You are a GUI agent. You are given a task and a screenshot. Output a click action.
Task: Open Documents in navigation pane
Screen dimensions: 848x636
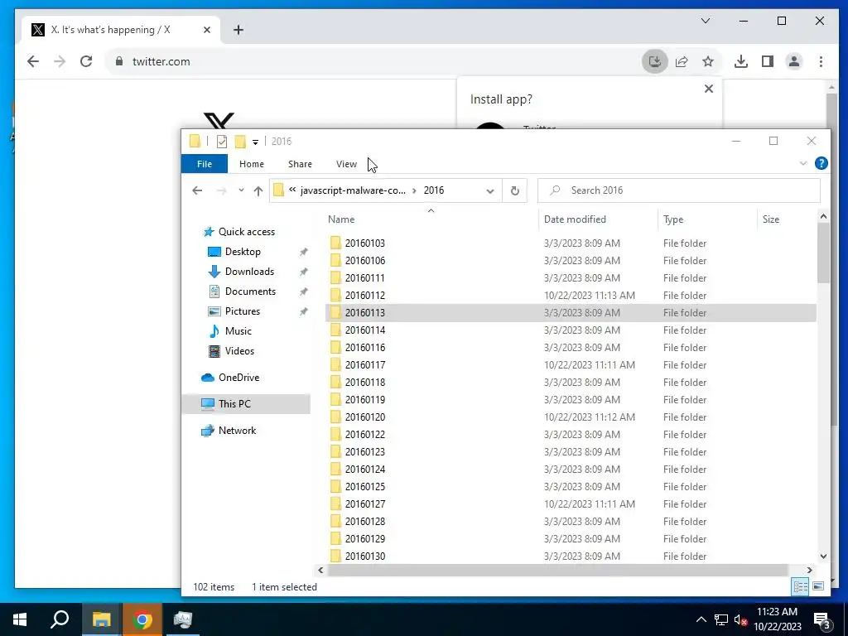pos(250,291)
